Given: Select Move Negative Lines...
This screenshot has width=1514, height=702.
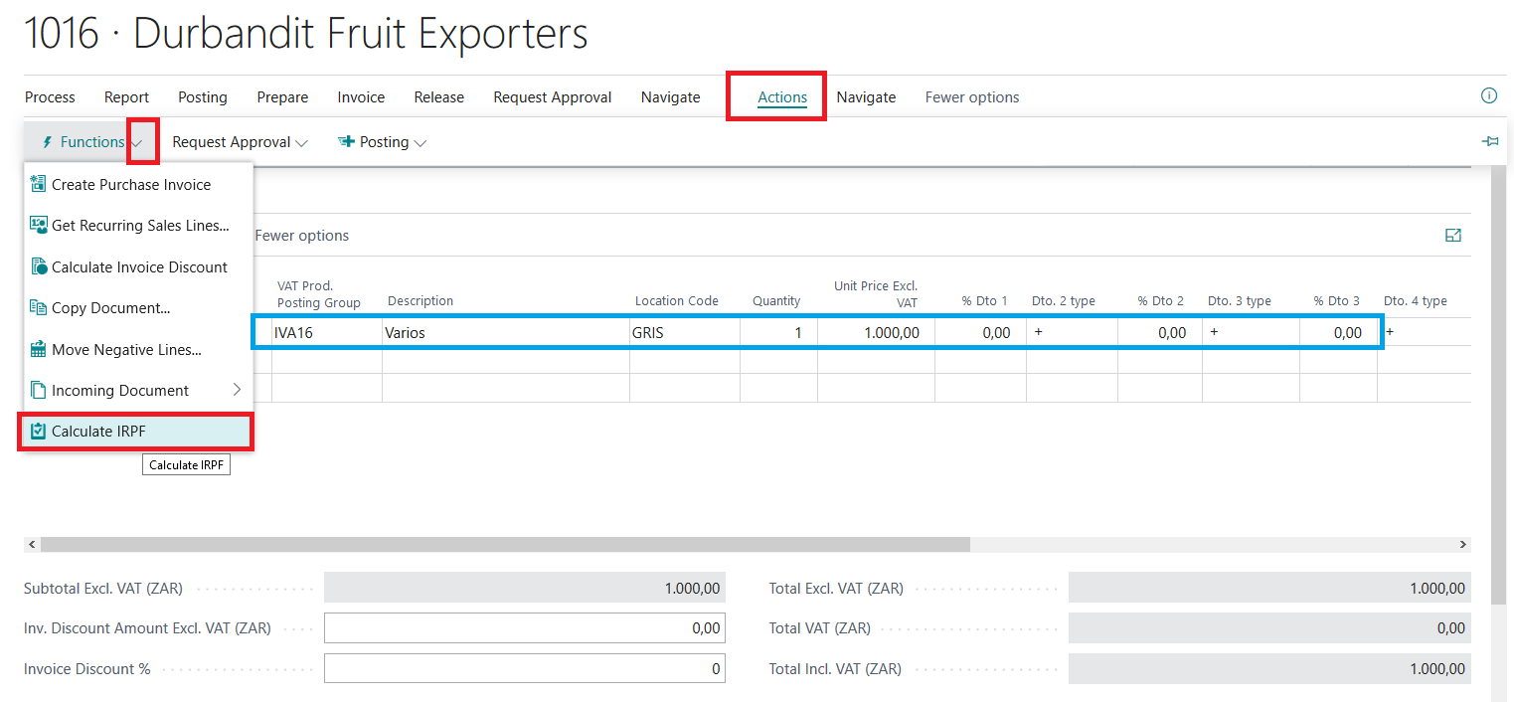Looking at the screenshot, I should (x=138, y=349).
